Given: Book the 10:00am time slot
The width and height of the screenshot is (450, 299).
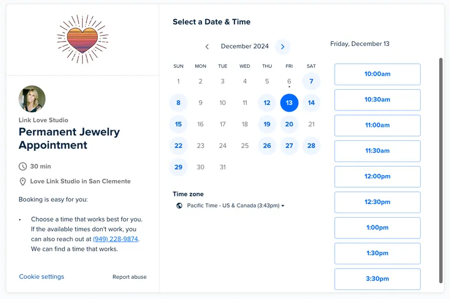Looking at the screenshot, I should coord(377,74).
